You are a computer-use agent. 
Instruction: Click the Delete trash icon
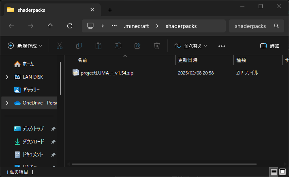(157, 46)
